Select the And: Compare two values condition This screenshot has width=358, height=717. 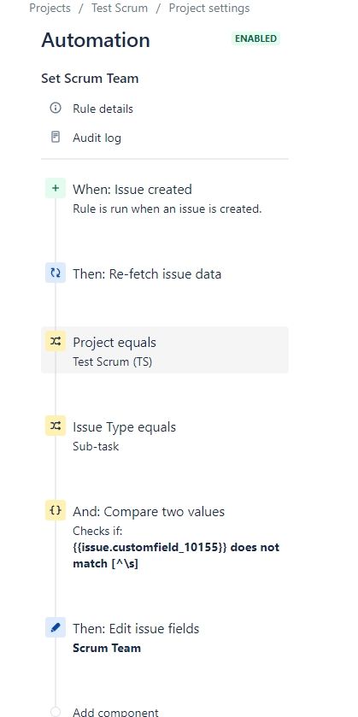pos(165,538)
